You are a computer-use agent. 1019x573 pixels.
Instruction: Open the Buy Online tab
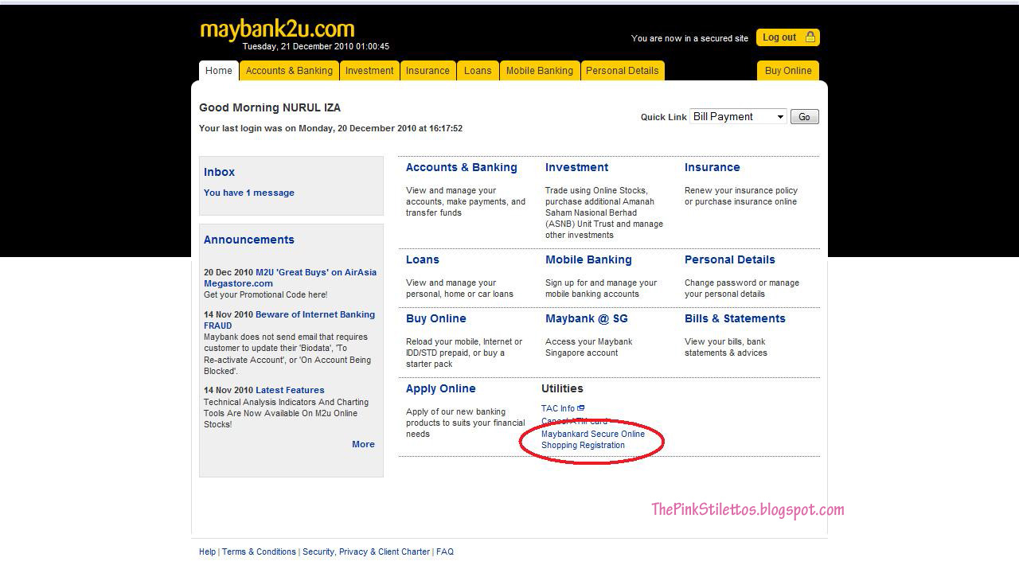pos(788,71)
